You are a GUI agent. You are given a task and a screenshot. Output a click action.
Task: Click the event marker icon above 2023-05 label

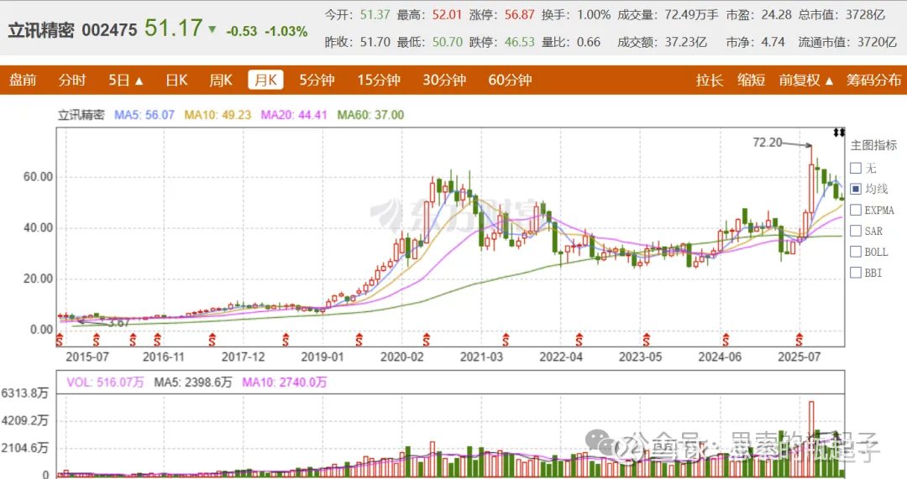tap(647, 340)
